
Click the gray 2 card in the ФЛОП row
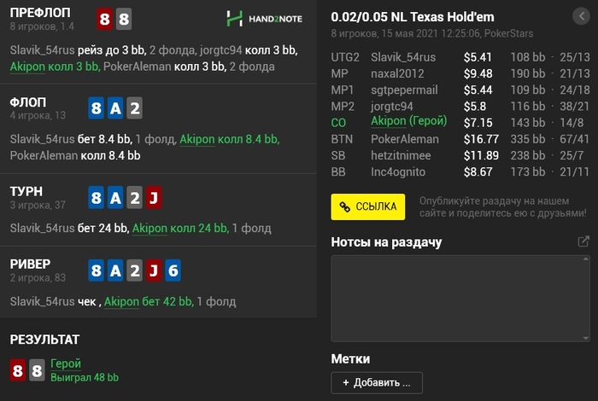(x=135, y=108)
